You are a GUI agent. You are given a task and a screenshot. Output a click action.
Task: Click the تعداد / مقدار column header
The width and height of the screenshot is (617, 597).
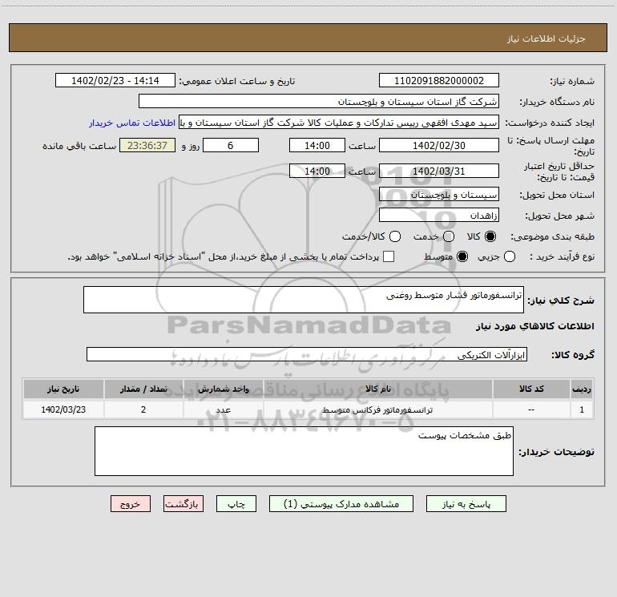(x=143, y=389)
